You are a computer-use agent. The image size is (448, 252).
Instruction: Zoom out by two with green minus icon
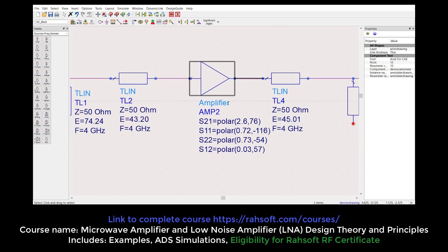coord(122,14)
